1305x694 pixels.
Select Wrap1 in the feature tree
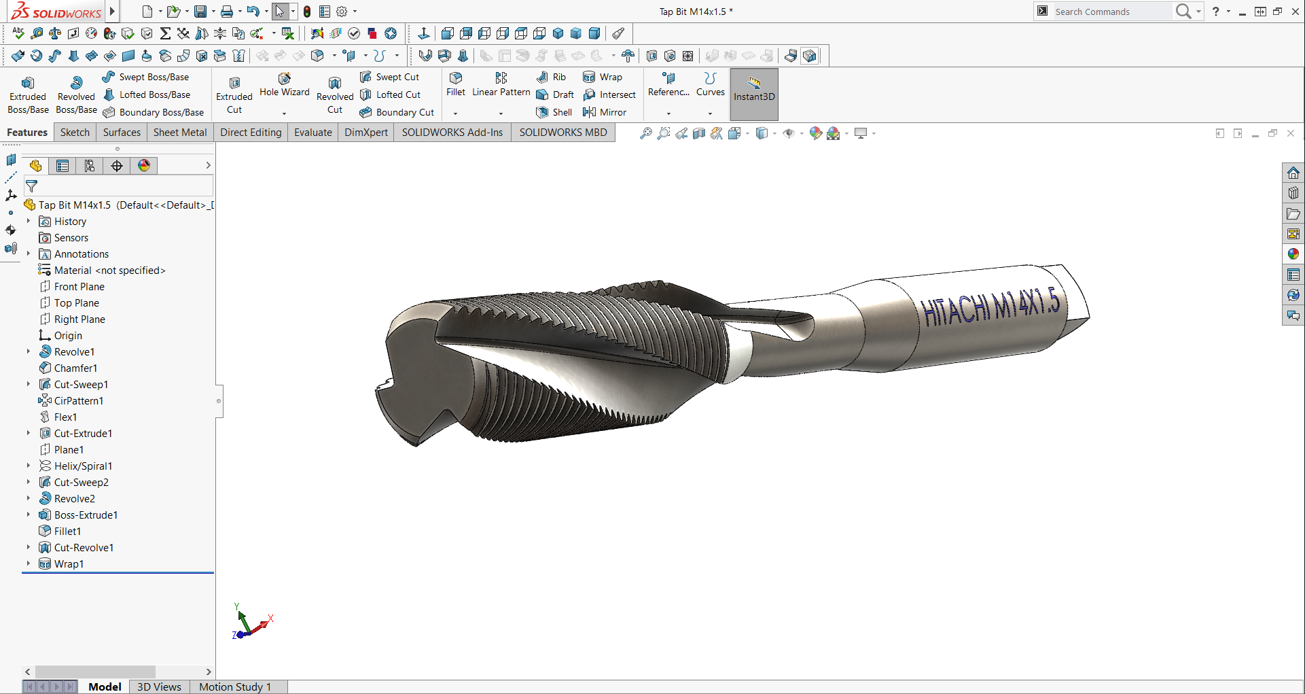[x=61, y=563]
